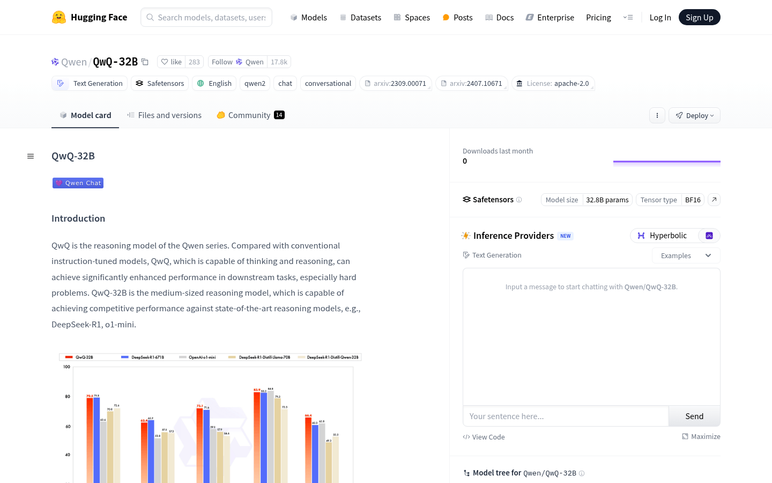Select the Safetensors tag
The width and height of the screenshot is (772, 483).
[160, 83]
